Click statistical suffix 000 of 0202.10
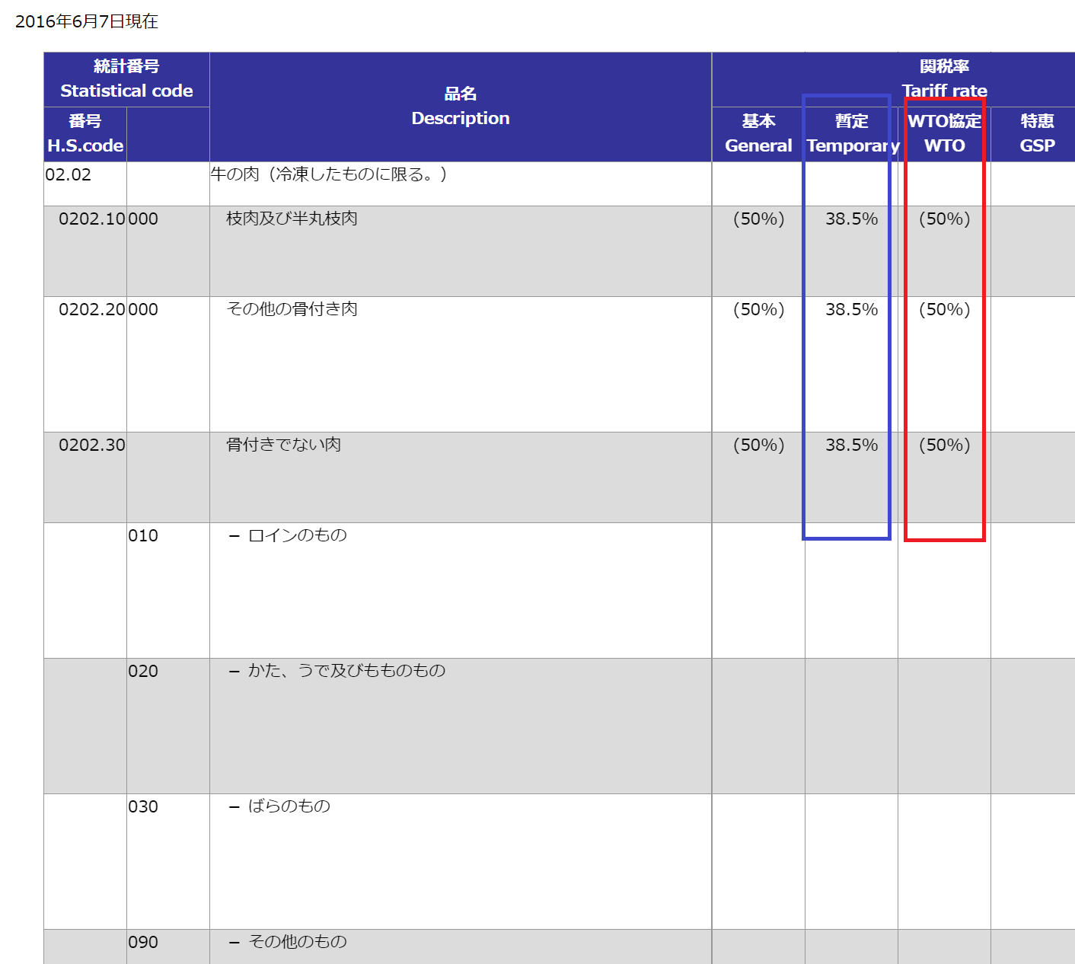The height and width of the screenshot is (964, 1075). tap(143, 219)
